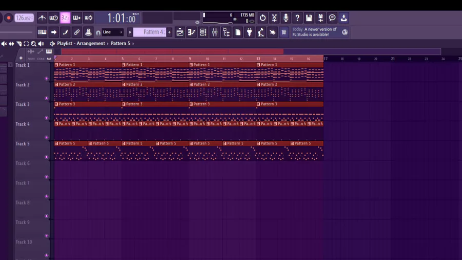Mute Track 3 with its circle toggle

(46, 118)
